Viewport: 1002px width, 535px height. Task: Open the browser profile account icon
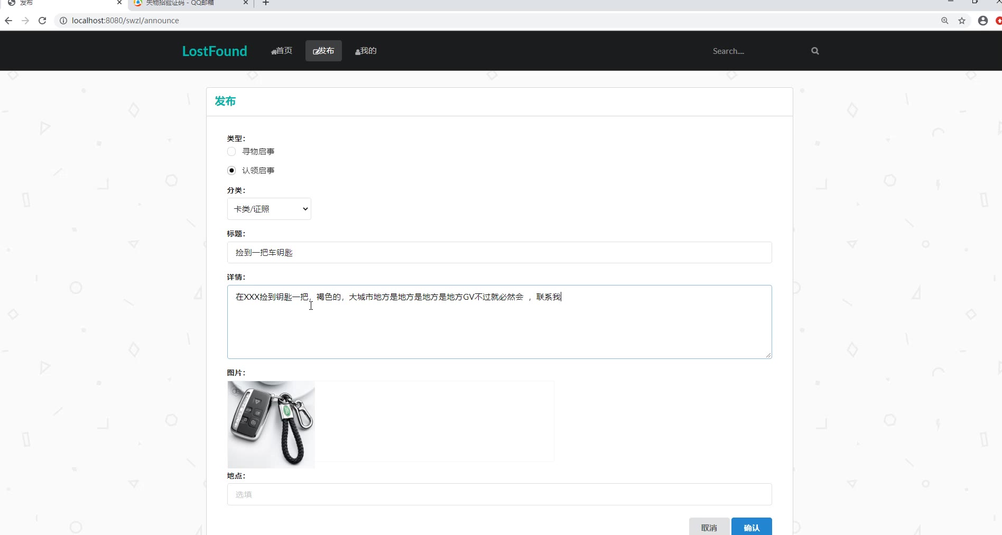[983, 21]
